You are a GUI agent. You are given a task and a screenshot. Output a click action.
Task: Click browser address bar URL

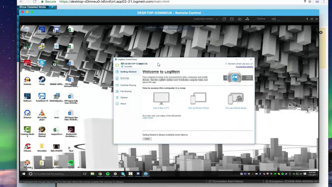[x=114, y=2]
